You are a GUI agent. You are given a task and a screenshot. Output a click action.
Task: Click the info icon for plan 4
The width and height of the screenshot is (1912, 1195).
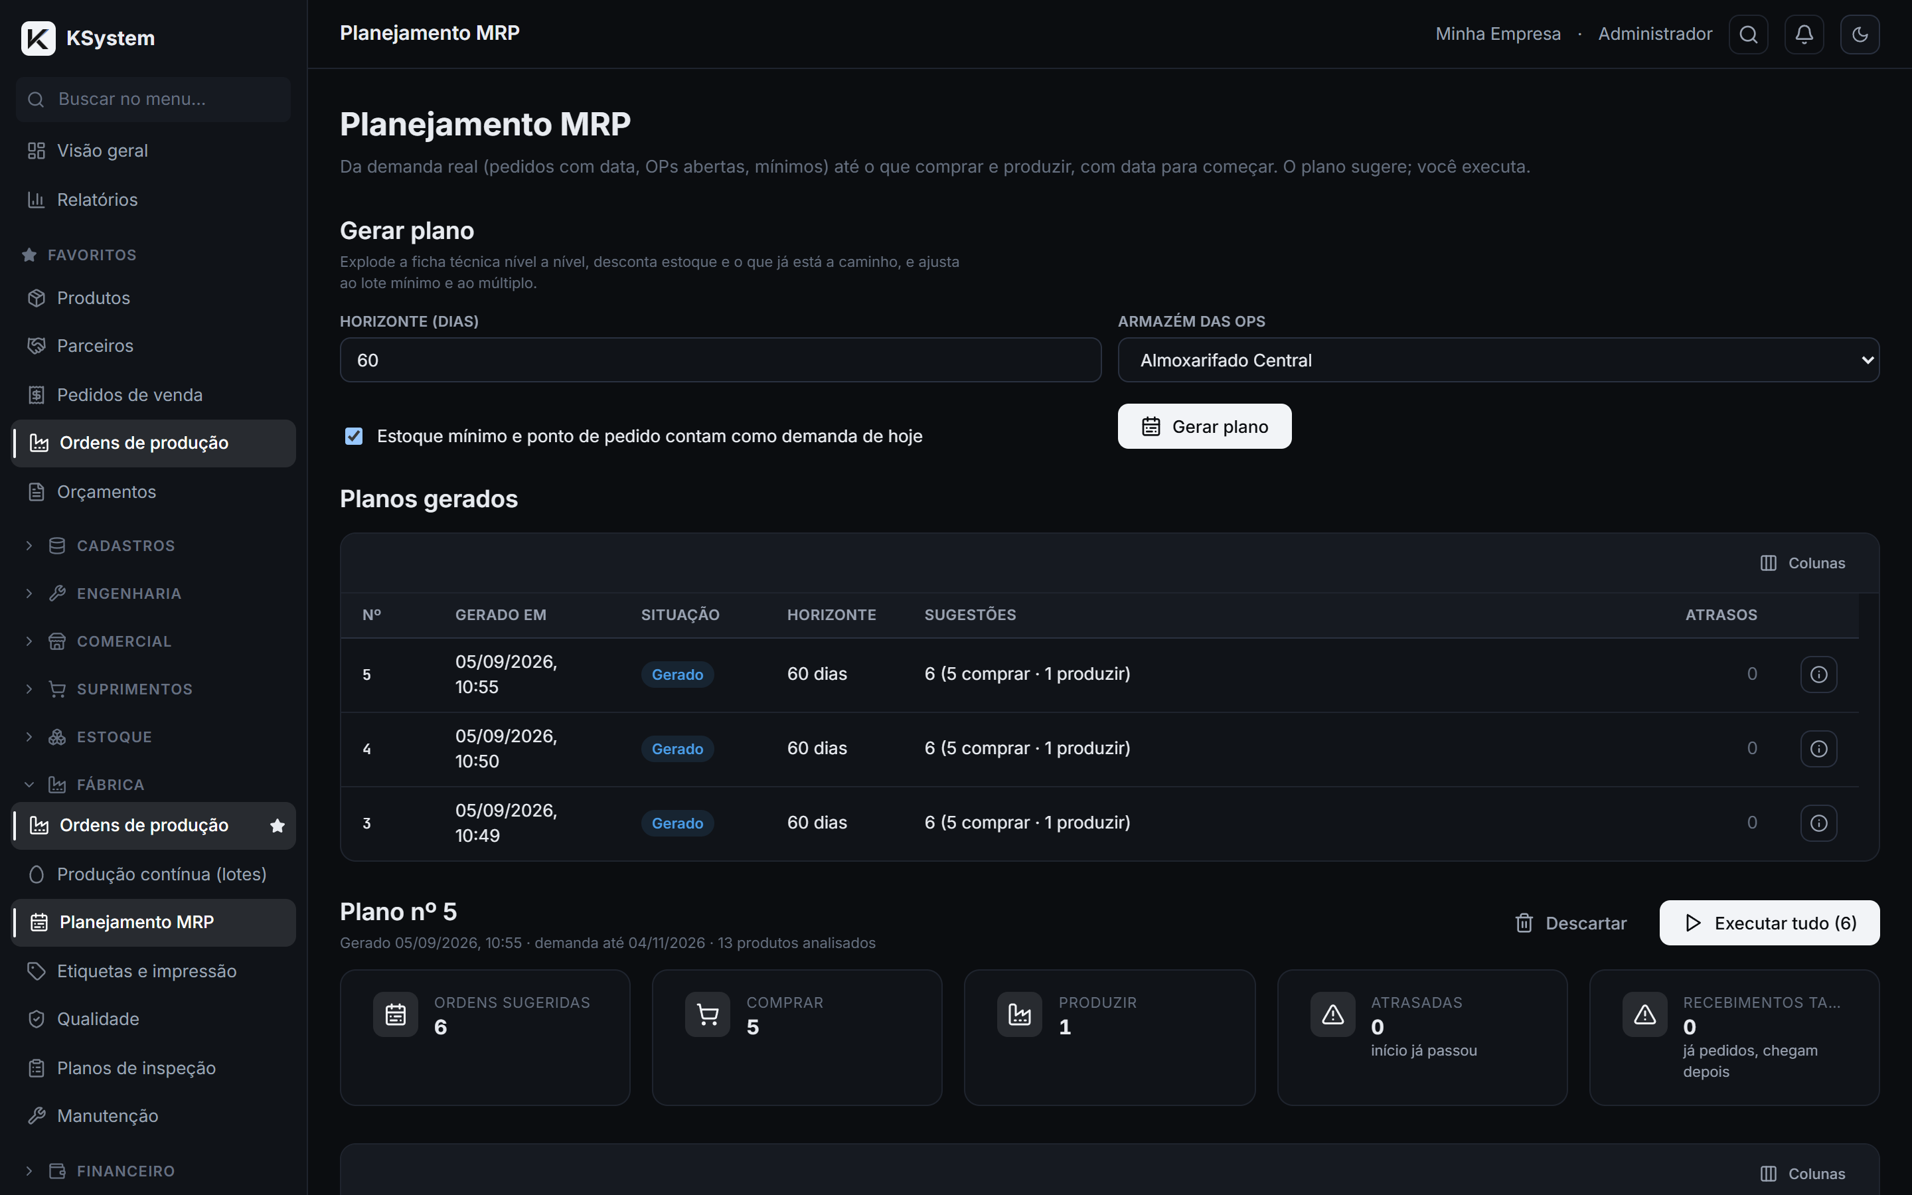[x=1818, y=748]
